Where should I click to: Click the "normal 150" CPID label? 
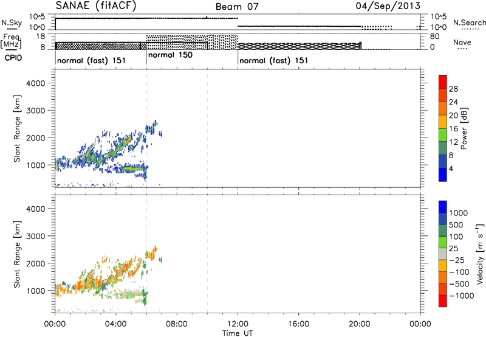[x=170, y=55]
